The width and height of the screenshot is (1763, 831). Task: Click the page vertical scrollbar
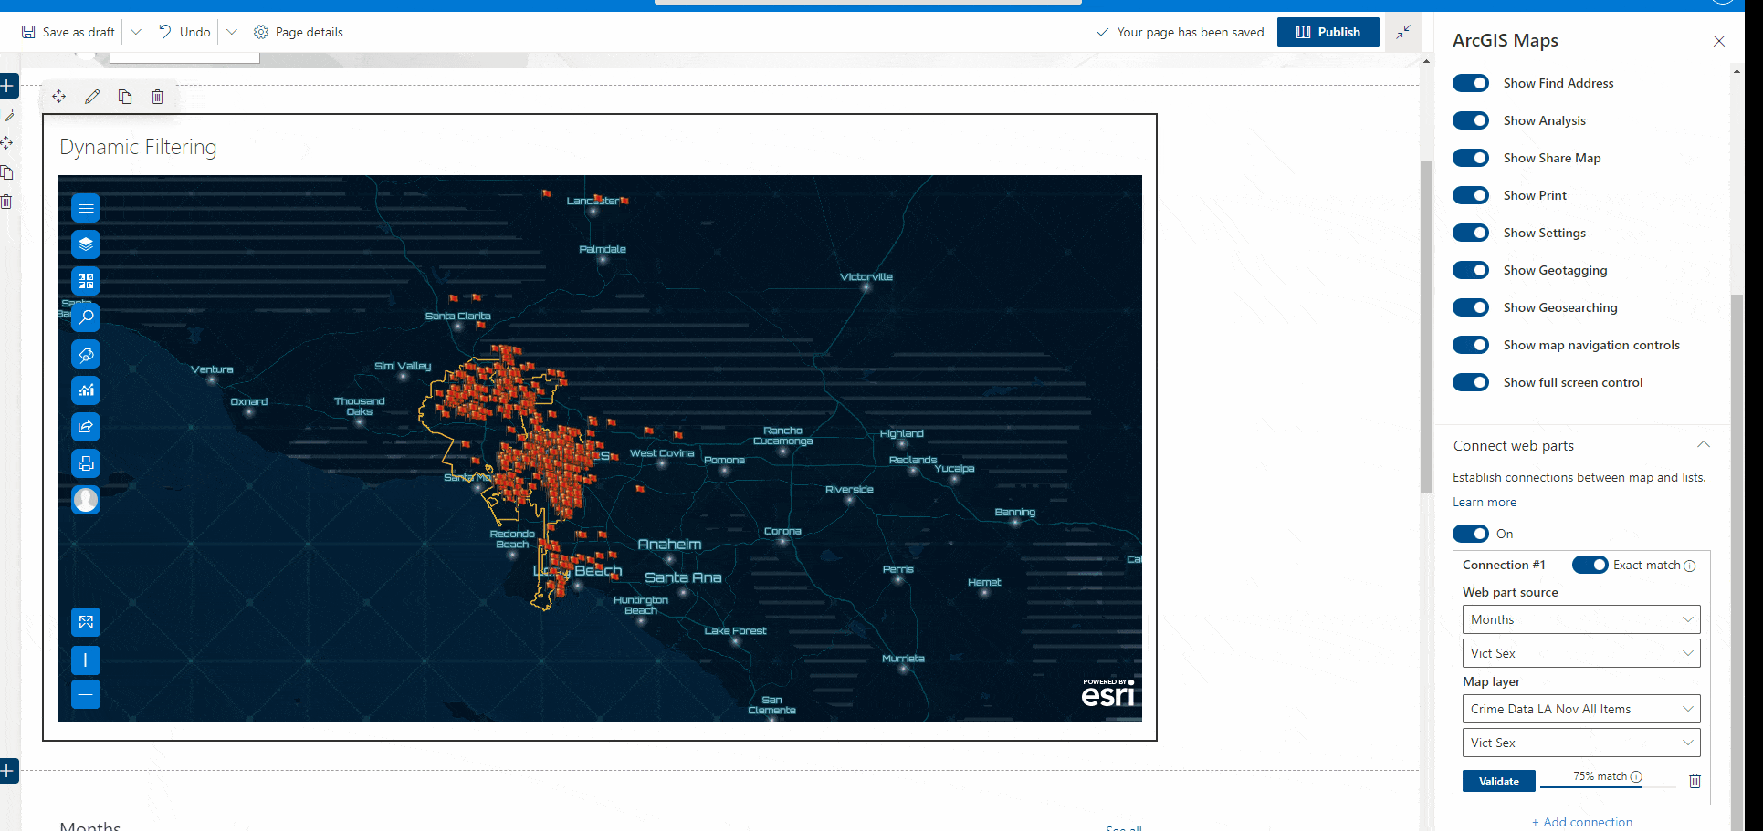[1426, 327]
